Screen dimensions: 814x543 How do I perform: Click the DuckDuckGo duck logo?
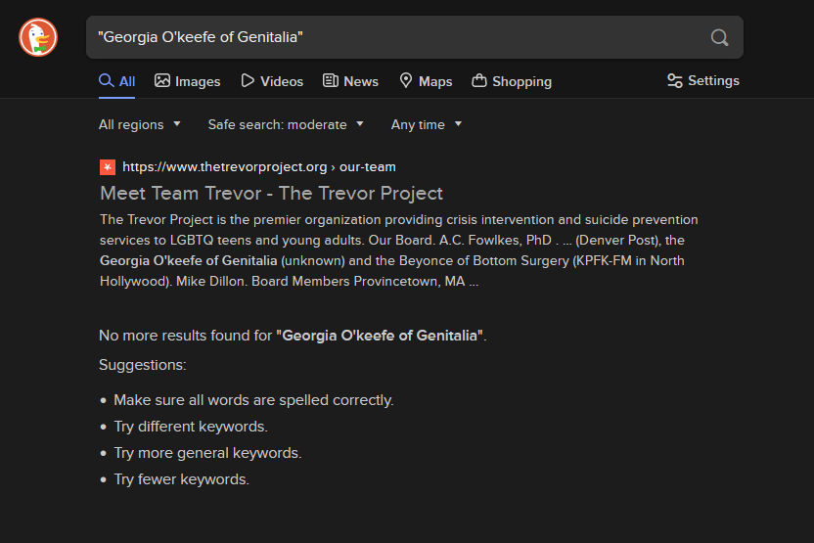[38, 37]
